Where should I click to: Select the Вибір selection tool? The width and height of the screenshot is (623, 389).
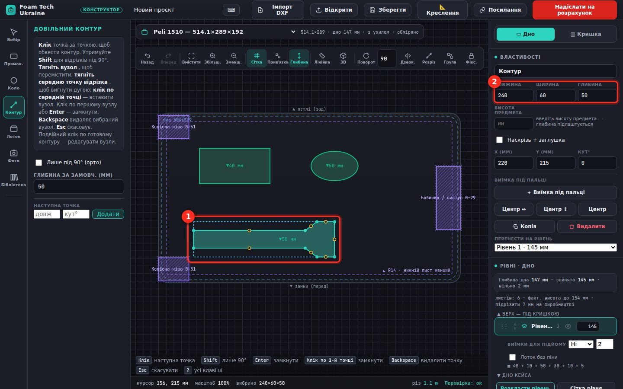coord(13,35)
